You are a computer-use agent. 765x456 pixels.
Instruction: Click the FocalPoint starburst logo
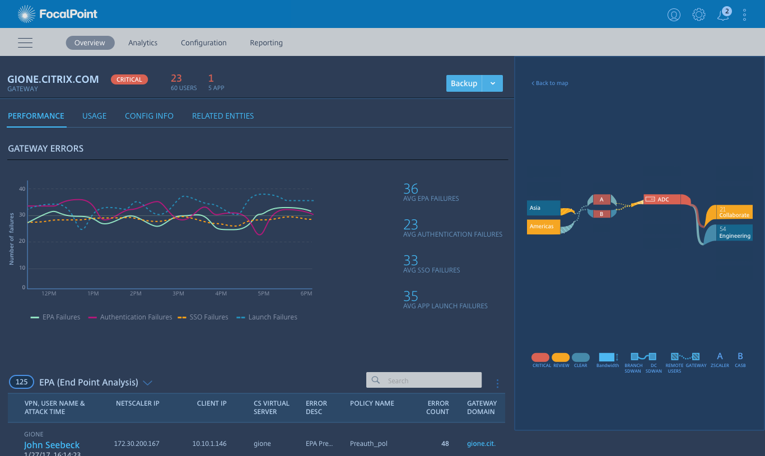26,14
